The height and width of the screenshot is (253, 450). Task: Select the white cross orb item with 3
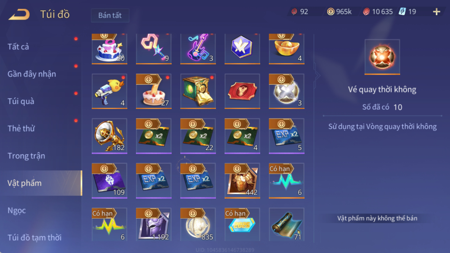pos(286,91)
